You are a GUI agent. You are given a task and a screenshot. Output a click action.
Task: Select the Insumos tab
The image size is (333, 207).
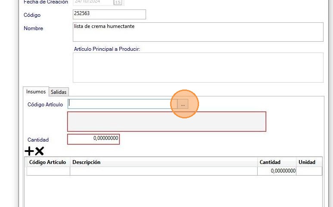pyautogui.click(x=36, y=92)
